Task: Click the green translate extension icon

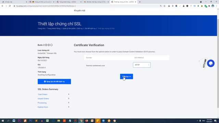Action: coord(206,6)
